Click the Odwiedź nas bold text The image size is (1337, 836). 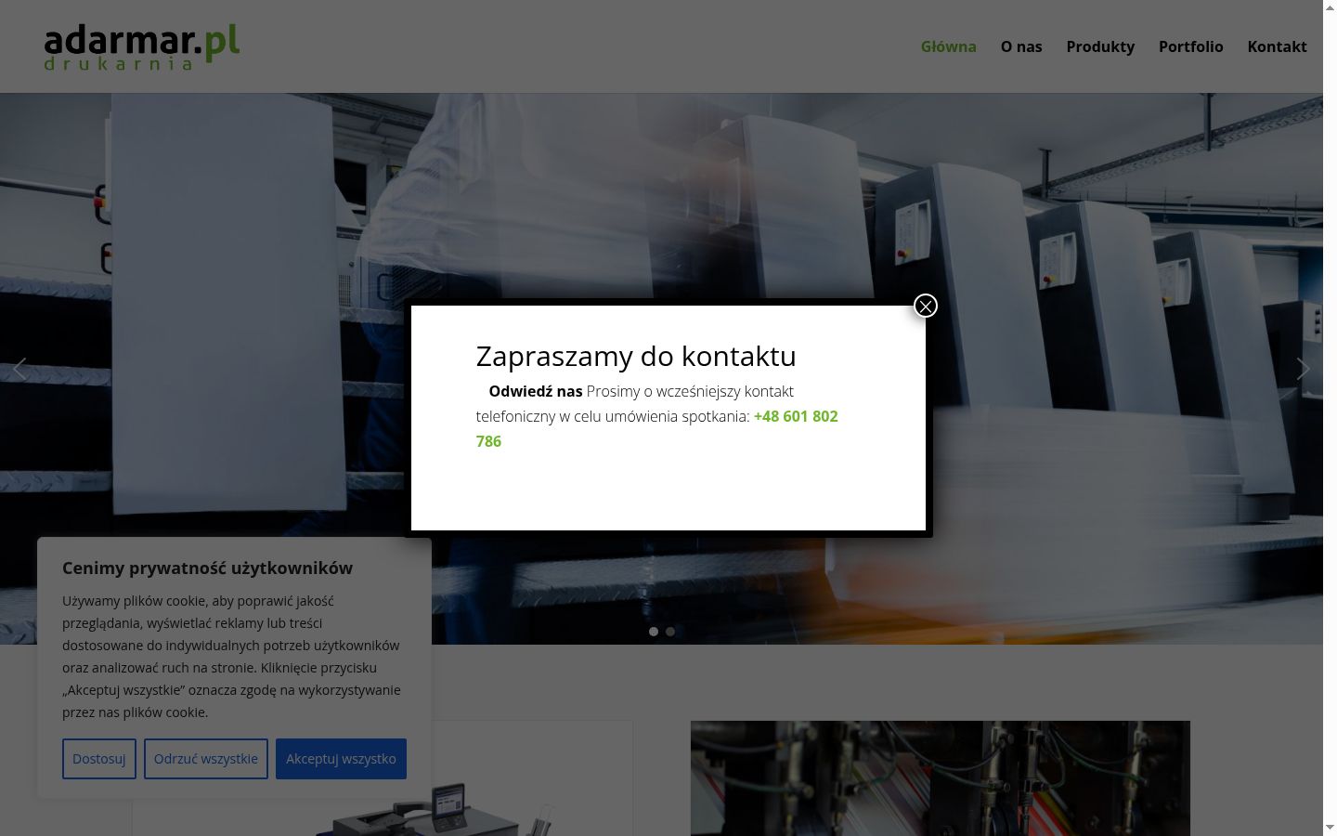click(x=536, y=391)
